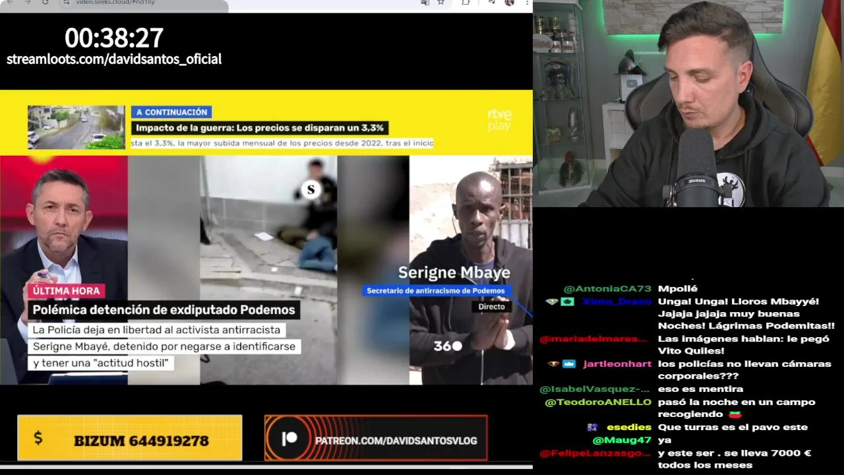Click the 00:38:27 stream timer
The image size is (844, 475).
pyautogui.click(x=114, y=38)
